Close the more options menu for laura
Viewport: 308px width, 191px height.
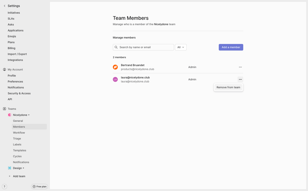click(x=240, y=79)
